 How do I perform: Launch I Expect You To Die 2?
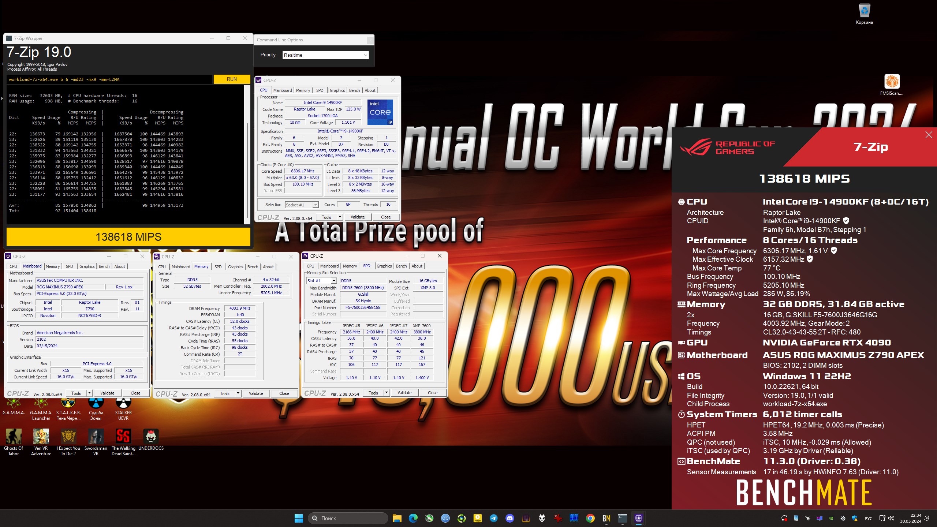tap(68, 442)
